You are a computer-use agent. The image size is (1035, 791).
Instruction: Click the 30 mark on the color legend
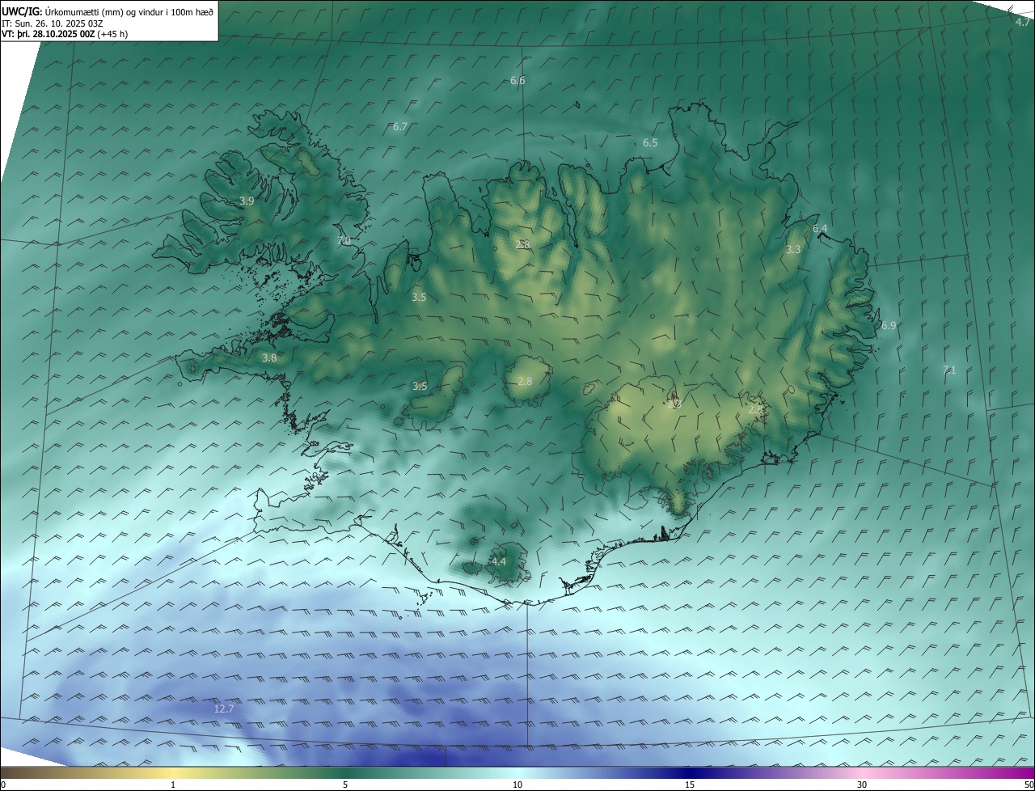862,785
